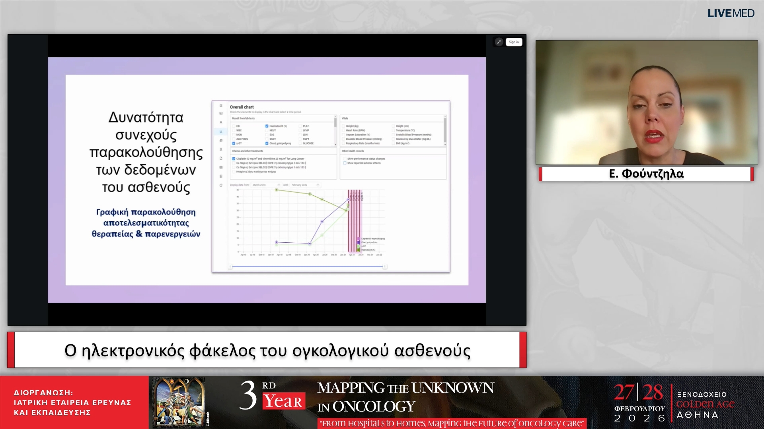Viewport: 764px width, 429px height.
Task: Click the speaker video thumbnail
Action: coord(646,102)
